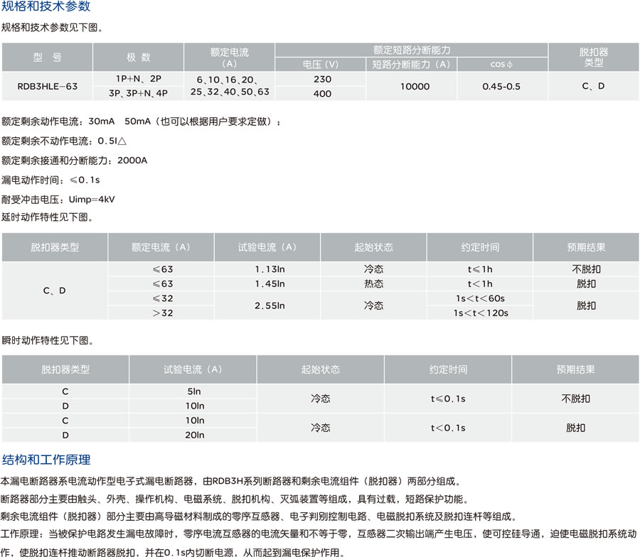This screenshot has width=640, height=557.
Task: Select the RDB3HLE-63 model cell
Action: click(48, 86)
